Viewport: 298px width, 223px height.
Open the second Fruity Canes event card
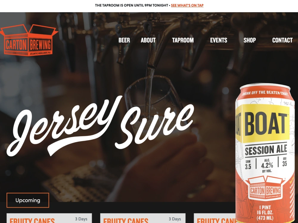(143, 218)
